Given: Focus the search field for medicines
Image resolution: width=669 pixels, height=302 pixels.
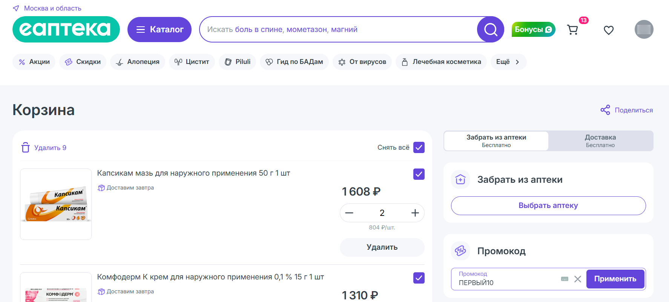Looking at the screenshot, I should pyautogui.click(x=338, y=29).
